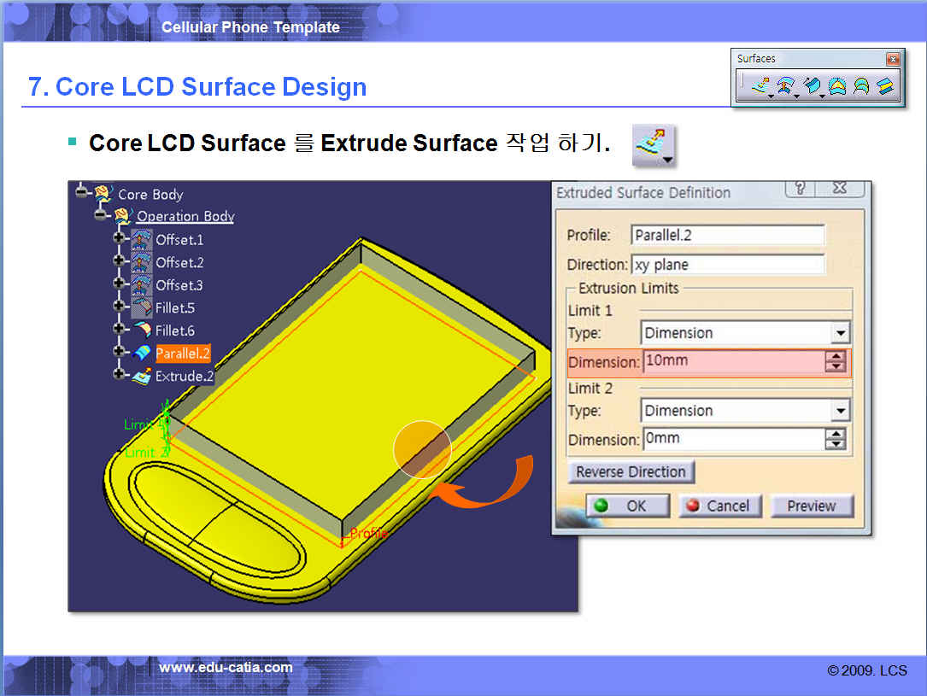Increase Limit 1 dimension with up arrow
Screen dimensions: 927x696
click(x=835, y=357)
